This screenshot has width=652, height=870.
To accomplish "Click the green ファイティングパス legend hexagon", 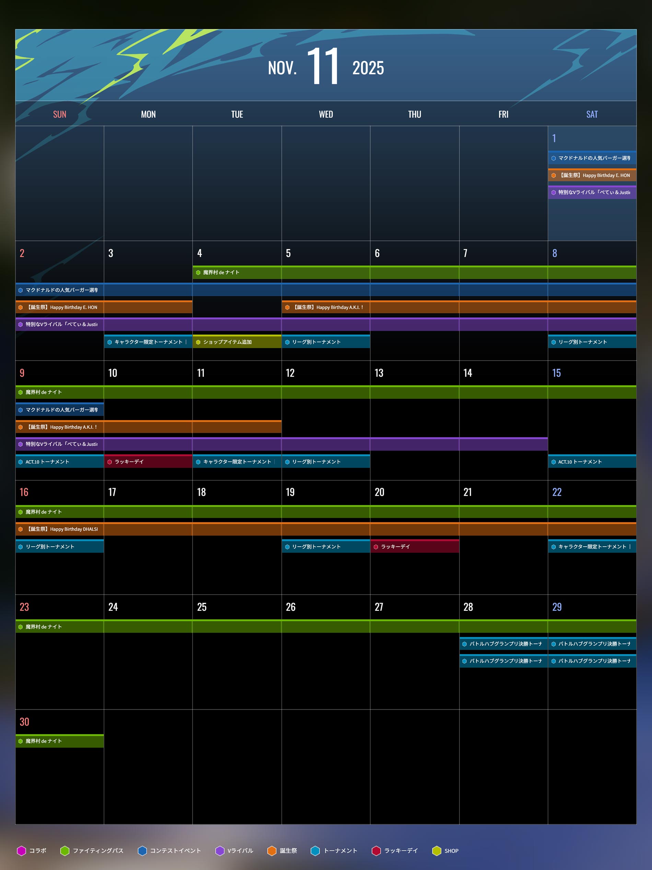I will [x=65, y=850].
